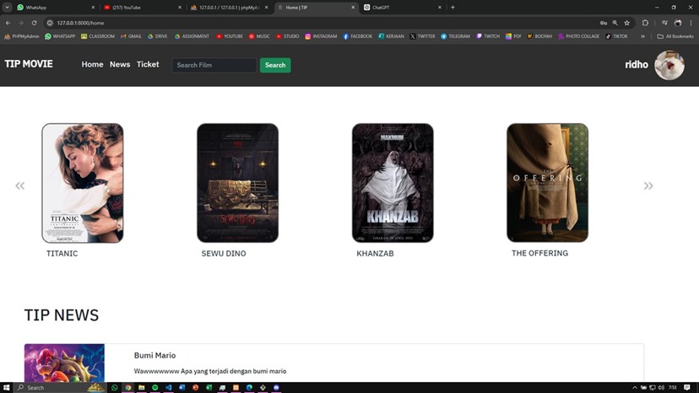This screenshot has height=393, width=699.
Task: Reload the page with browser refresh icon
Action: pyautogui.click(x=34, y=23)
